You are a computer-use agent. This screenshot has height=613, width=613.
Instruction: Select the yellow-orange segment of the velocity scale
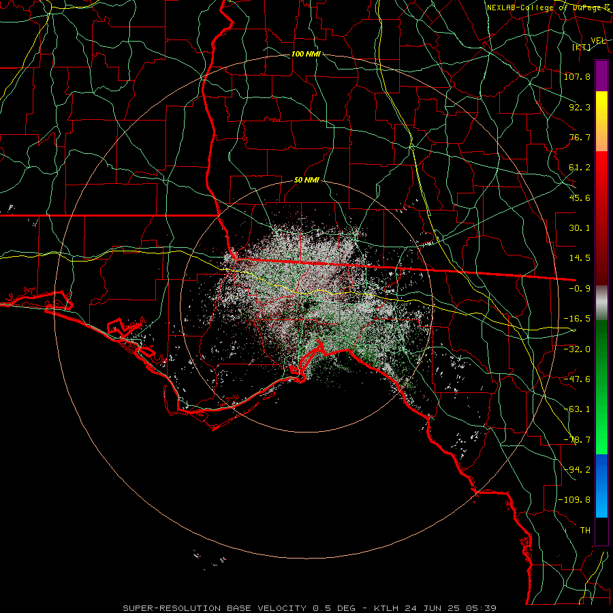601,121
